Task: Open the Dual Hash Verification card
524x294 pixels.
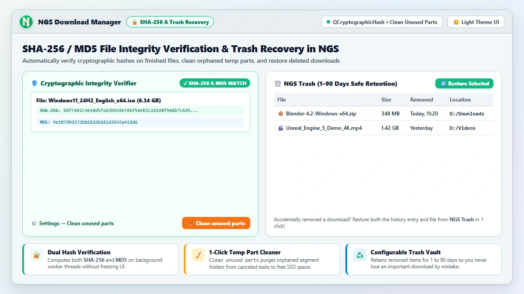Action: pyautogui.click(x=100, y=259)
